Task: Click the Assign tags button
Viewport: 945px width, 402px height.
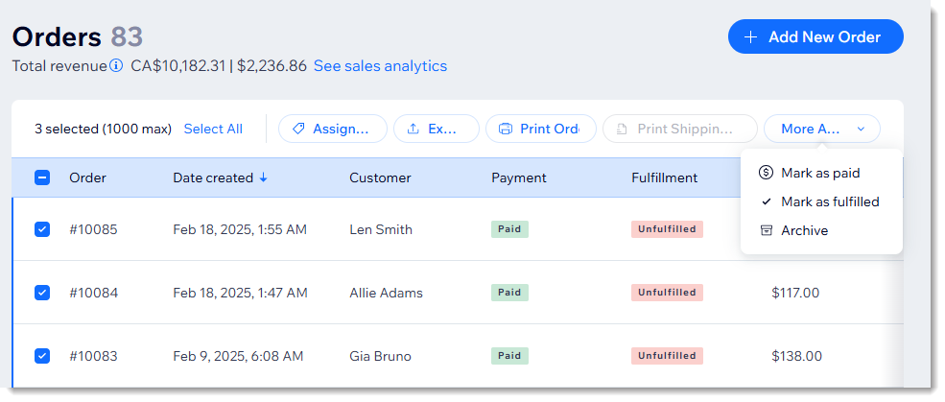Action: (x=332, y=129)
